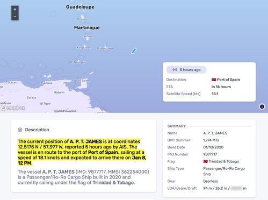Image resolution: width=268 pixels, height=200 pixels.
Task: Select the name value A. P. T. JAMES in Summary
Action: [215, 133]
